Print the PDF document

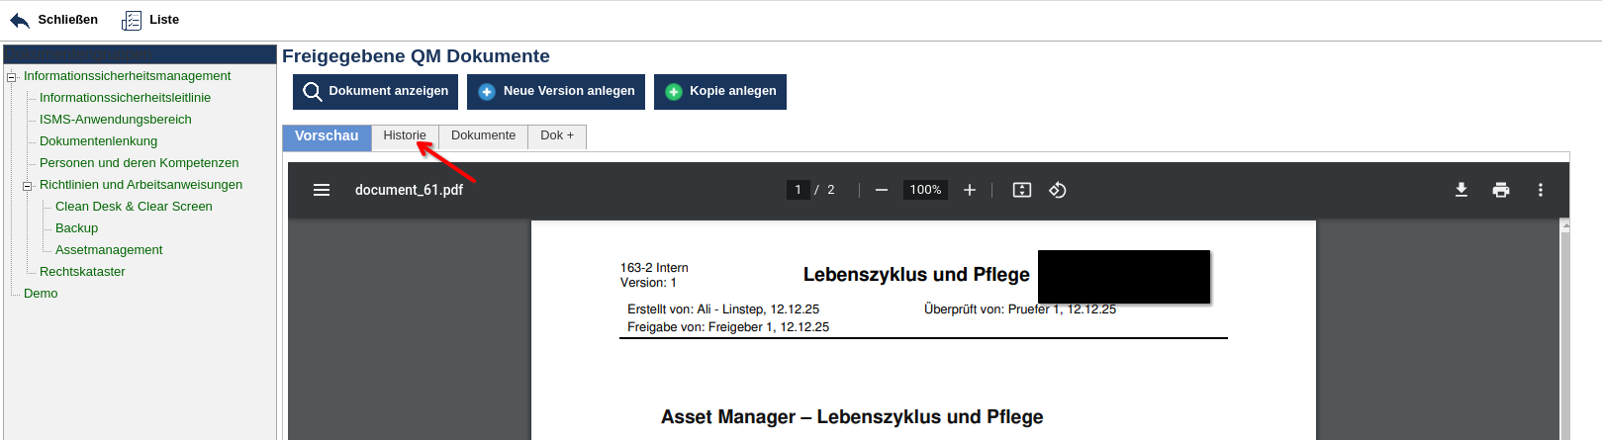pos(1501,190)
